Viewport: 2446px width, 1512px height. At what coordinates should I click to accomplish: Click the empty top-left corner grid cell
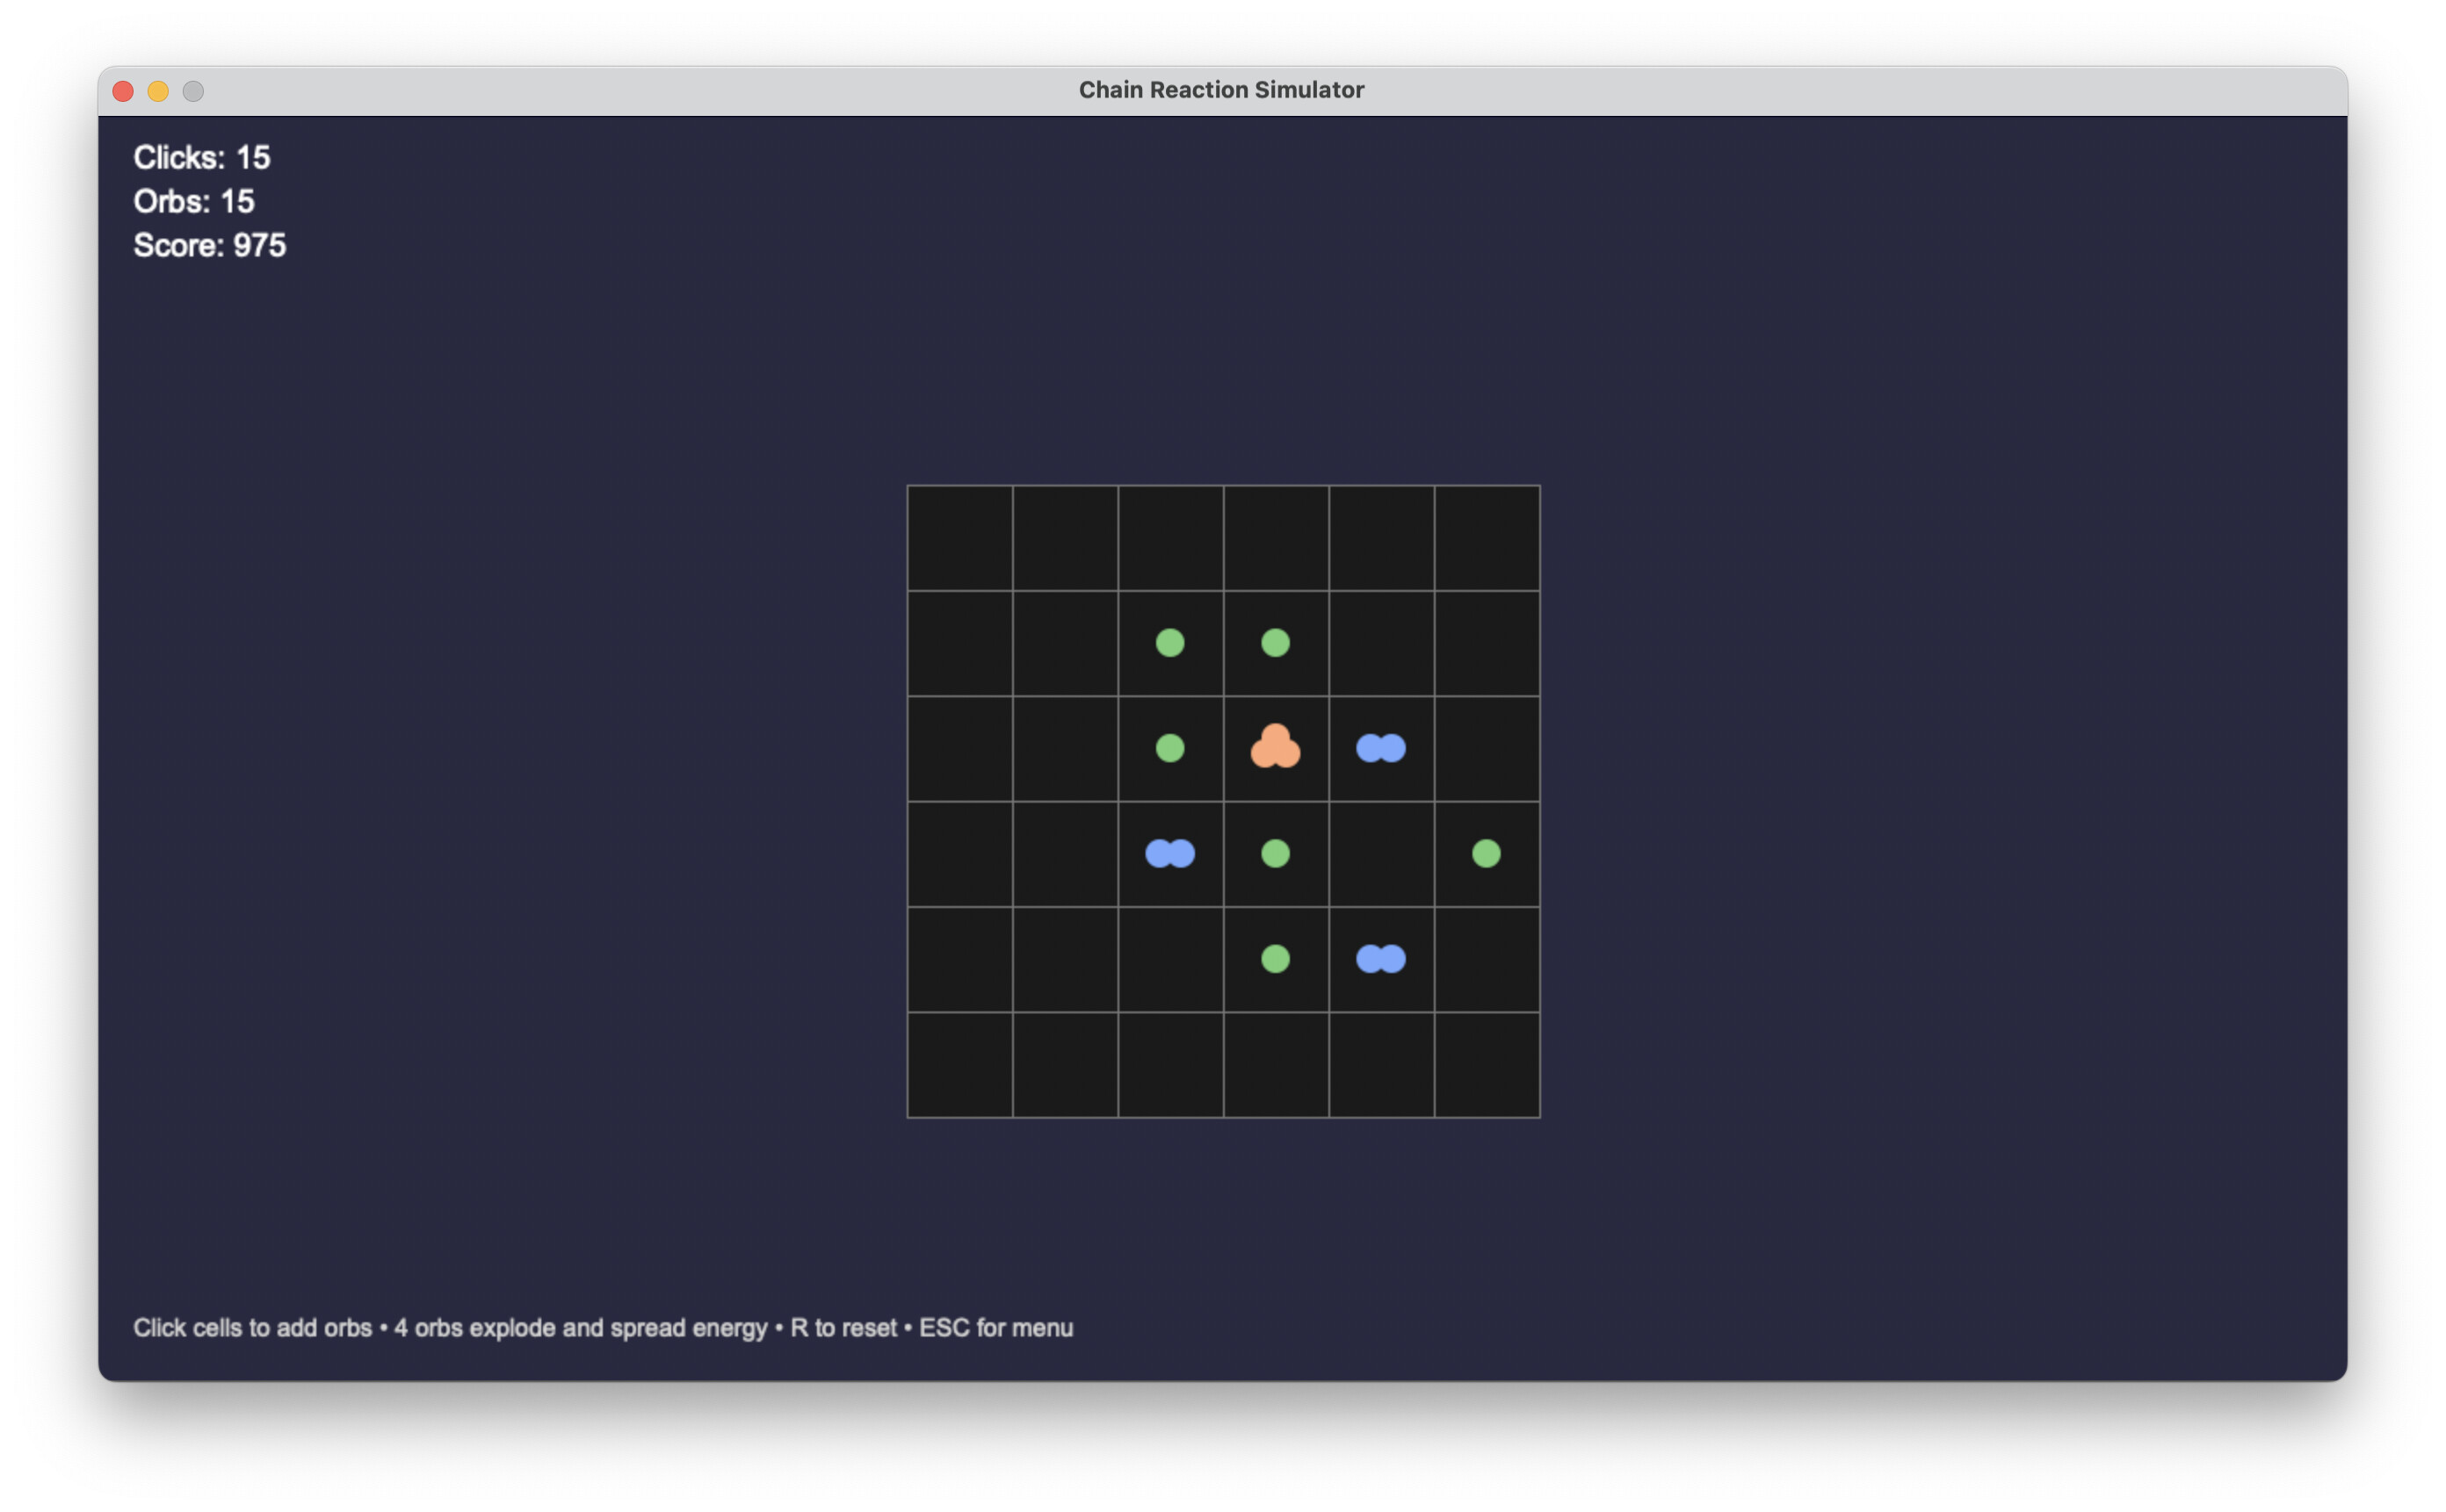click(x=959, y=537)
